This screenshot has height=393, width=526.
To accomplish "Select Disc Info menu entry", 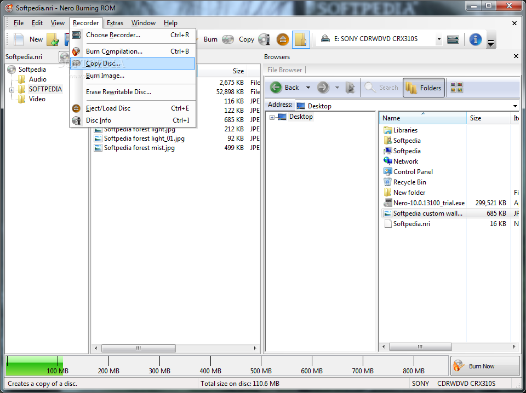I will 133,120.
